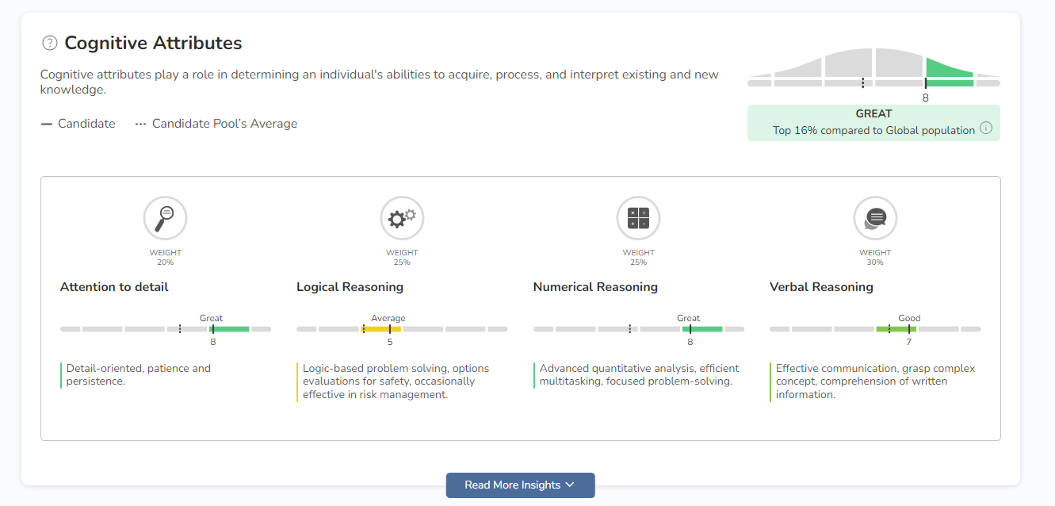Click the yellow Logical Reasoning score bar
Image resolution: width=1055 pixels, height=506 pixels.
381,328
